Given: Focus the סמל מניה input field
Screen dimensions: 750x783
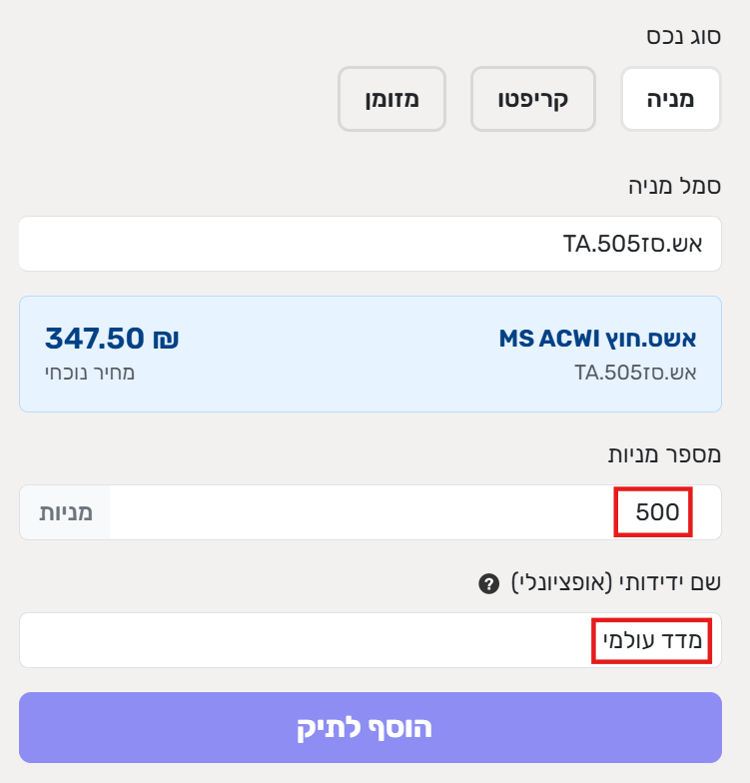Looking at the screenshot, I should point(371,244).
